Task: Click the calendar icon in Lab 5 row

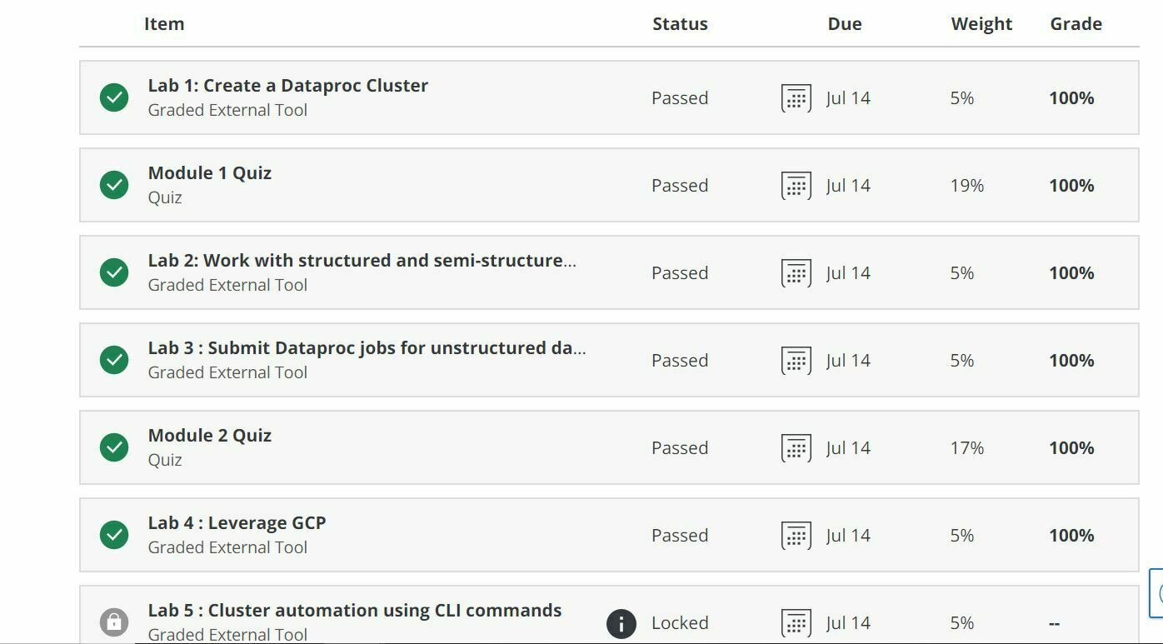Action: click(x=796, y=622)
